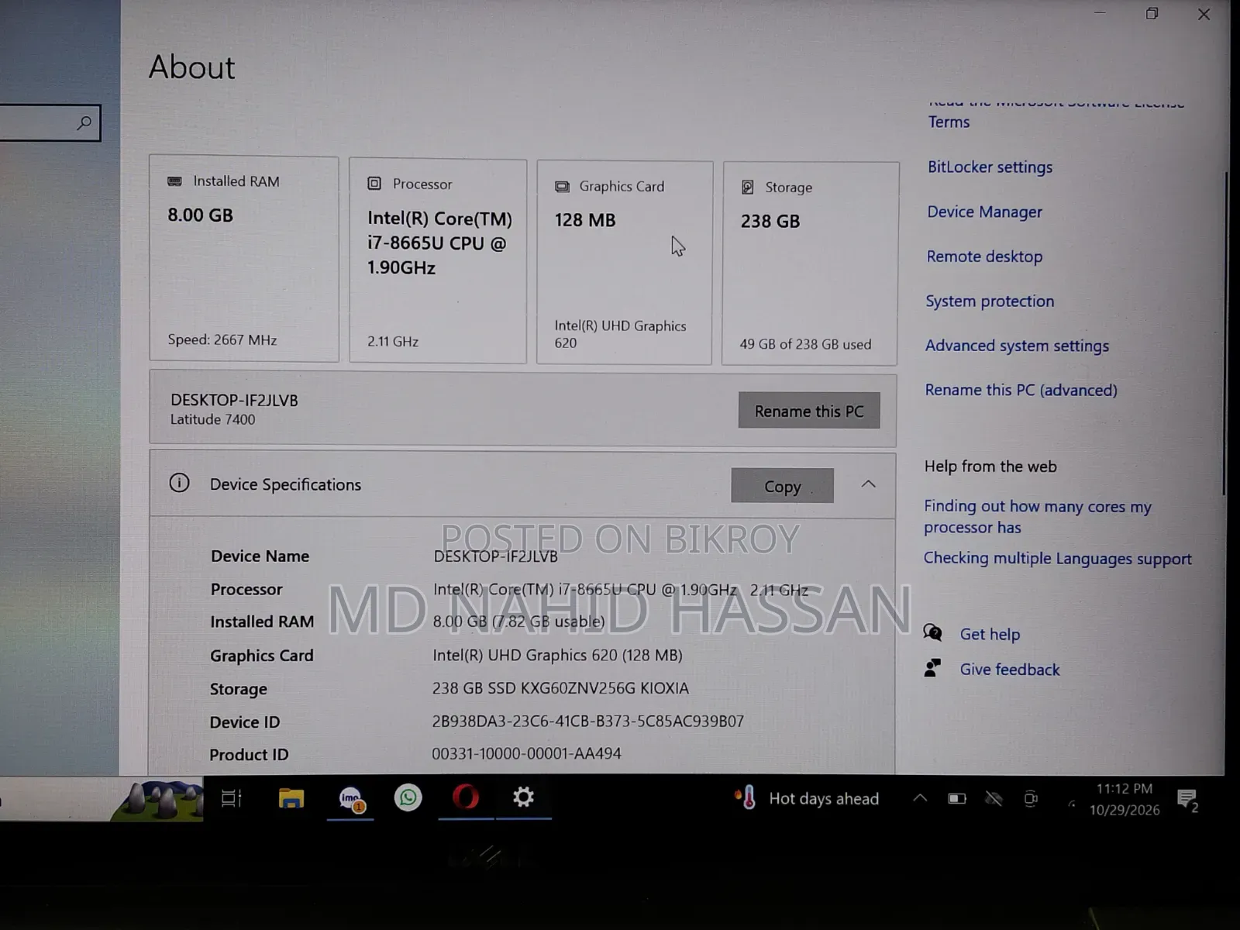Image resolution: width=1240 pixels, height=930 pixels.
Task: Open BitLocker settings link
Action: pyautogui.click(x=990, y=167)
